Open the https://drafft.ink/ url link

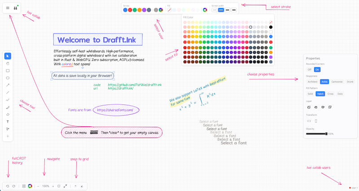click(x=120, y=88)
